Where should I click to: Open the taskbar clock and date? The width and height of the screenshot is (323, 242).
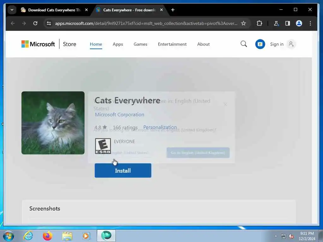tap(307, 236)
